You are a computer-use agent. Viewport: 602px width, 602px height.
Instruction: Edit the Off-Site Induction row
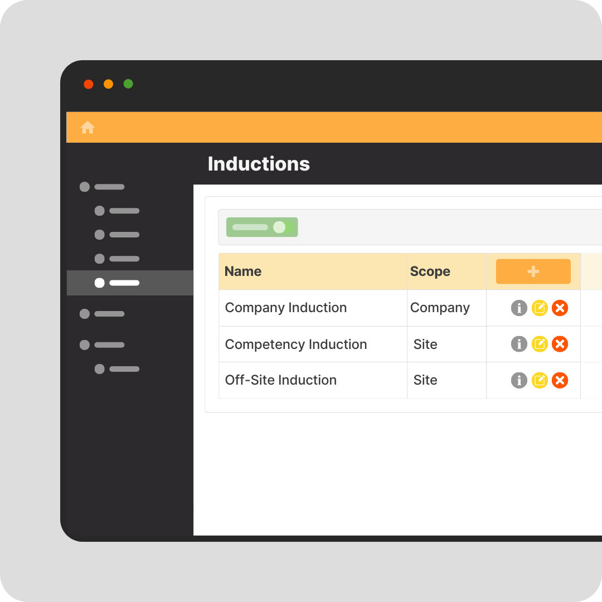coord(540,381)
